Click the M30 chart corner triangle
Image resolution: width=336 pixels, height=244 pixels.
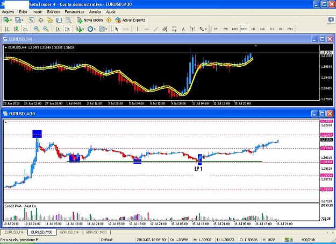6,122
